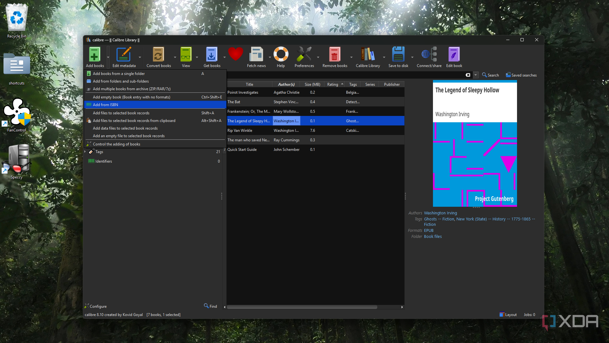Follow the Washington Irving author link
This screenshot has height=343, width=609.
click(440, 213)
